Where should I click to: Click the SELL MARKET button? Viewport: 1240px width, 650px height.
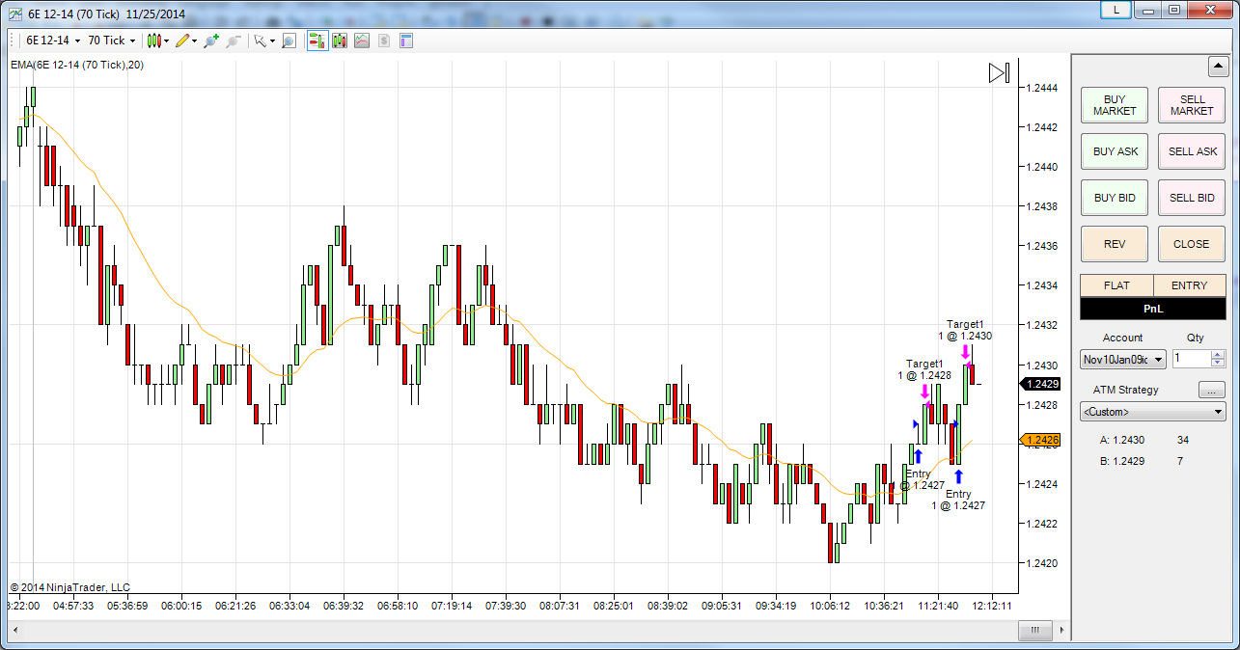pos(1192,105)
